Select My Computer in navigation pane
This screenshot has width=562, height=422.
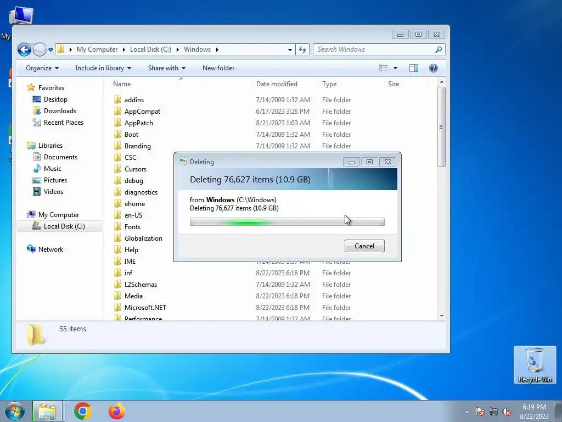58,215
